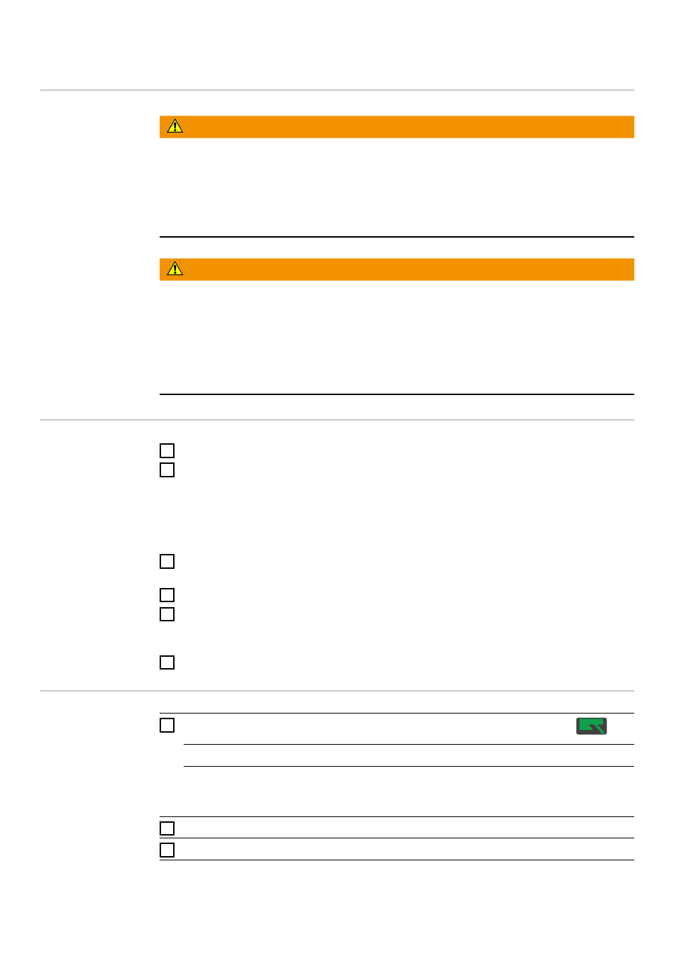
Task: Tick the second square box in the middle list
Action: coord(167,470)
